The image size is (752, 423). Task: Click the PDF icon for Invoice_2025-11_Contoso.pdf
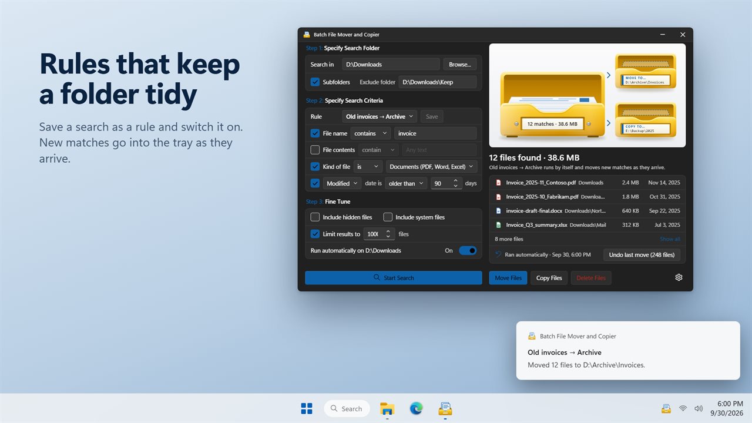coord(498,183)
